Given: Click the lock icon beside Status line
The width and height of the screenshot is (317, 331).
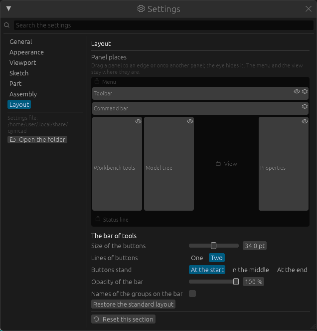Looking at the screenshot, I should point(98,219).
